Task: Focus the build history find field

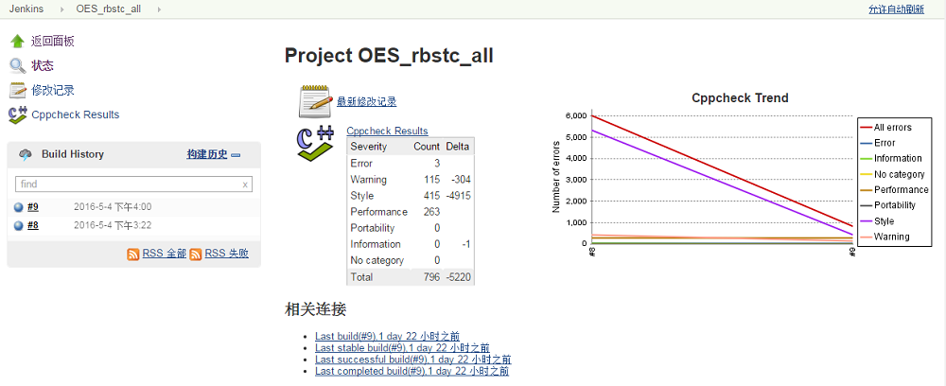Action: (x=134, y=184)
